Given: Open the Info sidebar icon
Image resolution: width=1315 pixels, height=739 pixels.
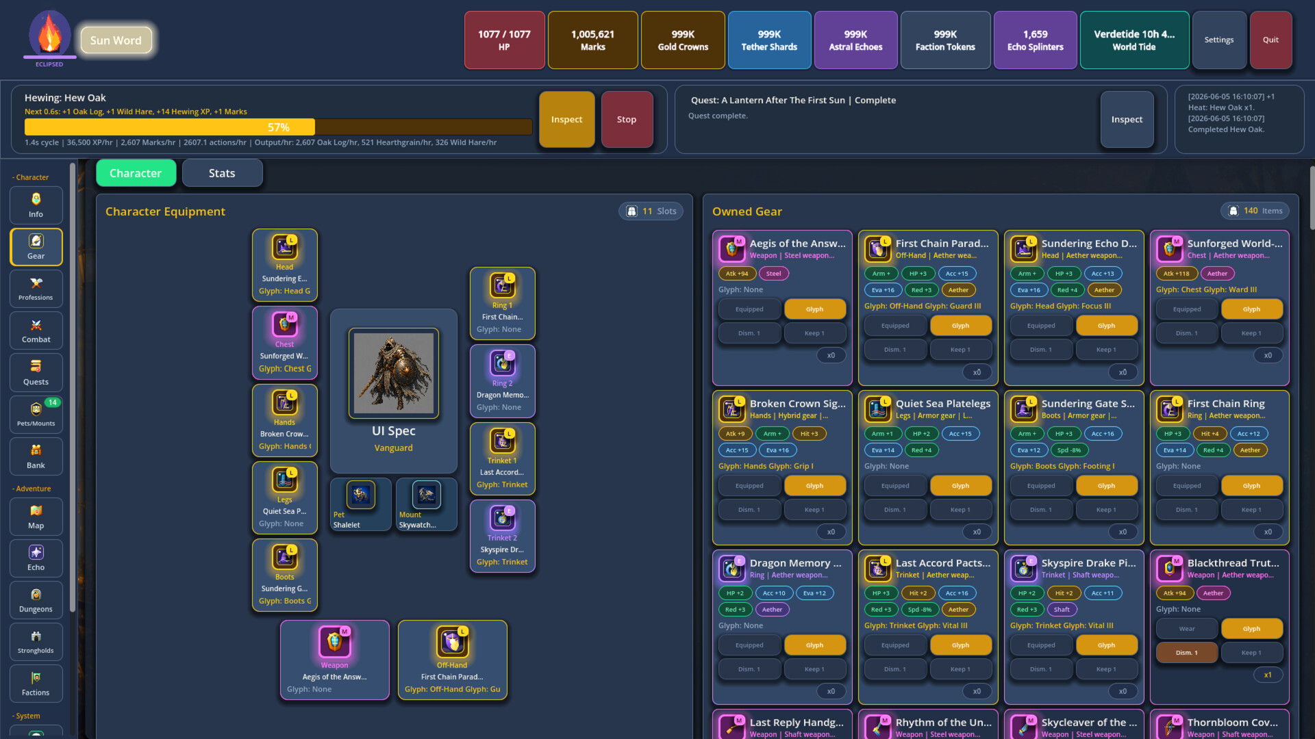Looking at the screenshot, I should point(36,205).
